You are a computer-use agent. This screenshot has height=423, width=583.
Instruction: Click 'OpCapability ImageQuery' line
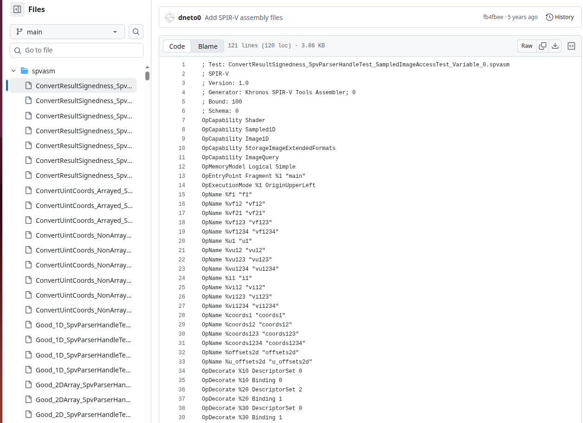click(x=240, y=157)
